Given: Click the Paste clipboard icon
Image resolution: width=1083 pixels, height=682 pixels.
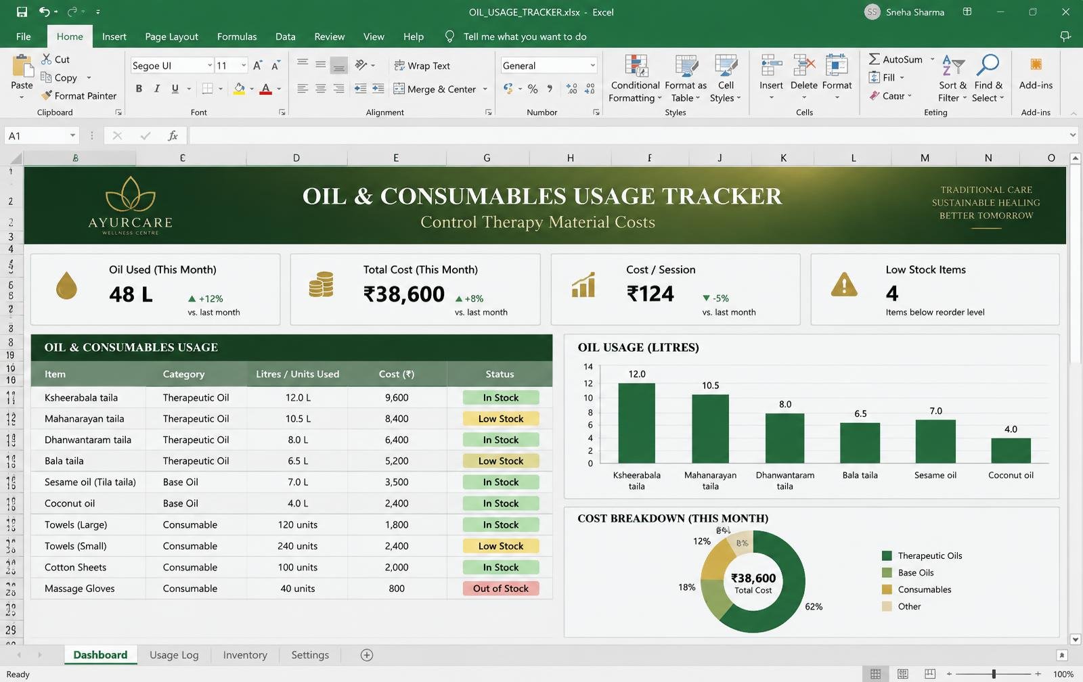Looking at the screenshot, I should pos(22,66).
